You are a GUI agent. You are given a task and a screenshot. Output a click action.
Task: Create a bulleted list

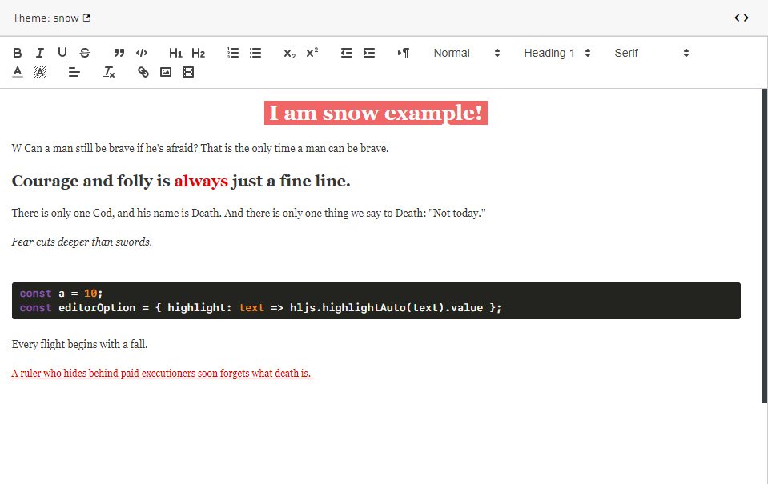[x=255, y=53]
